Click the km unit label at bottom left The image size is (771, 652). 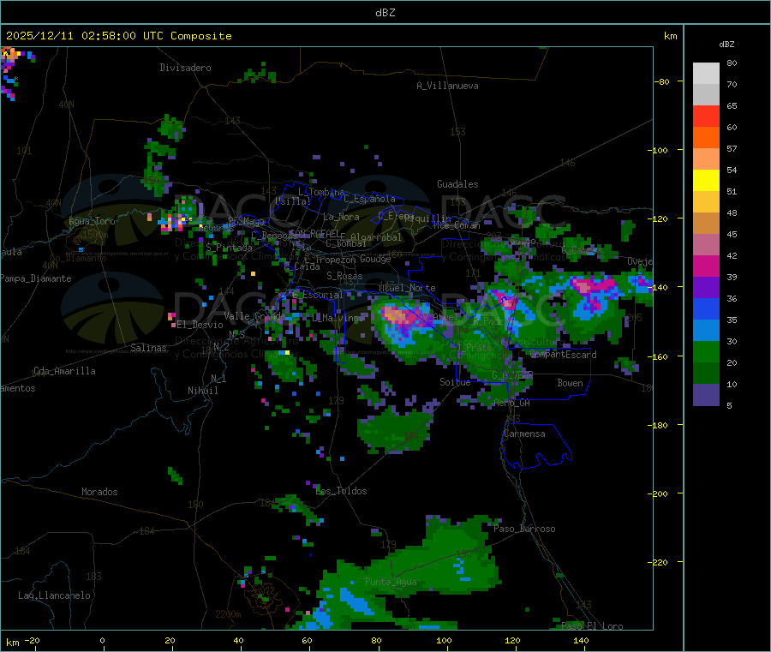[12, 643]
